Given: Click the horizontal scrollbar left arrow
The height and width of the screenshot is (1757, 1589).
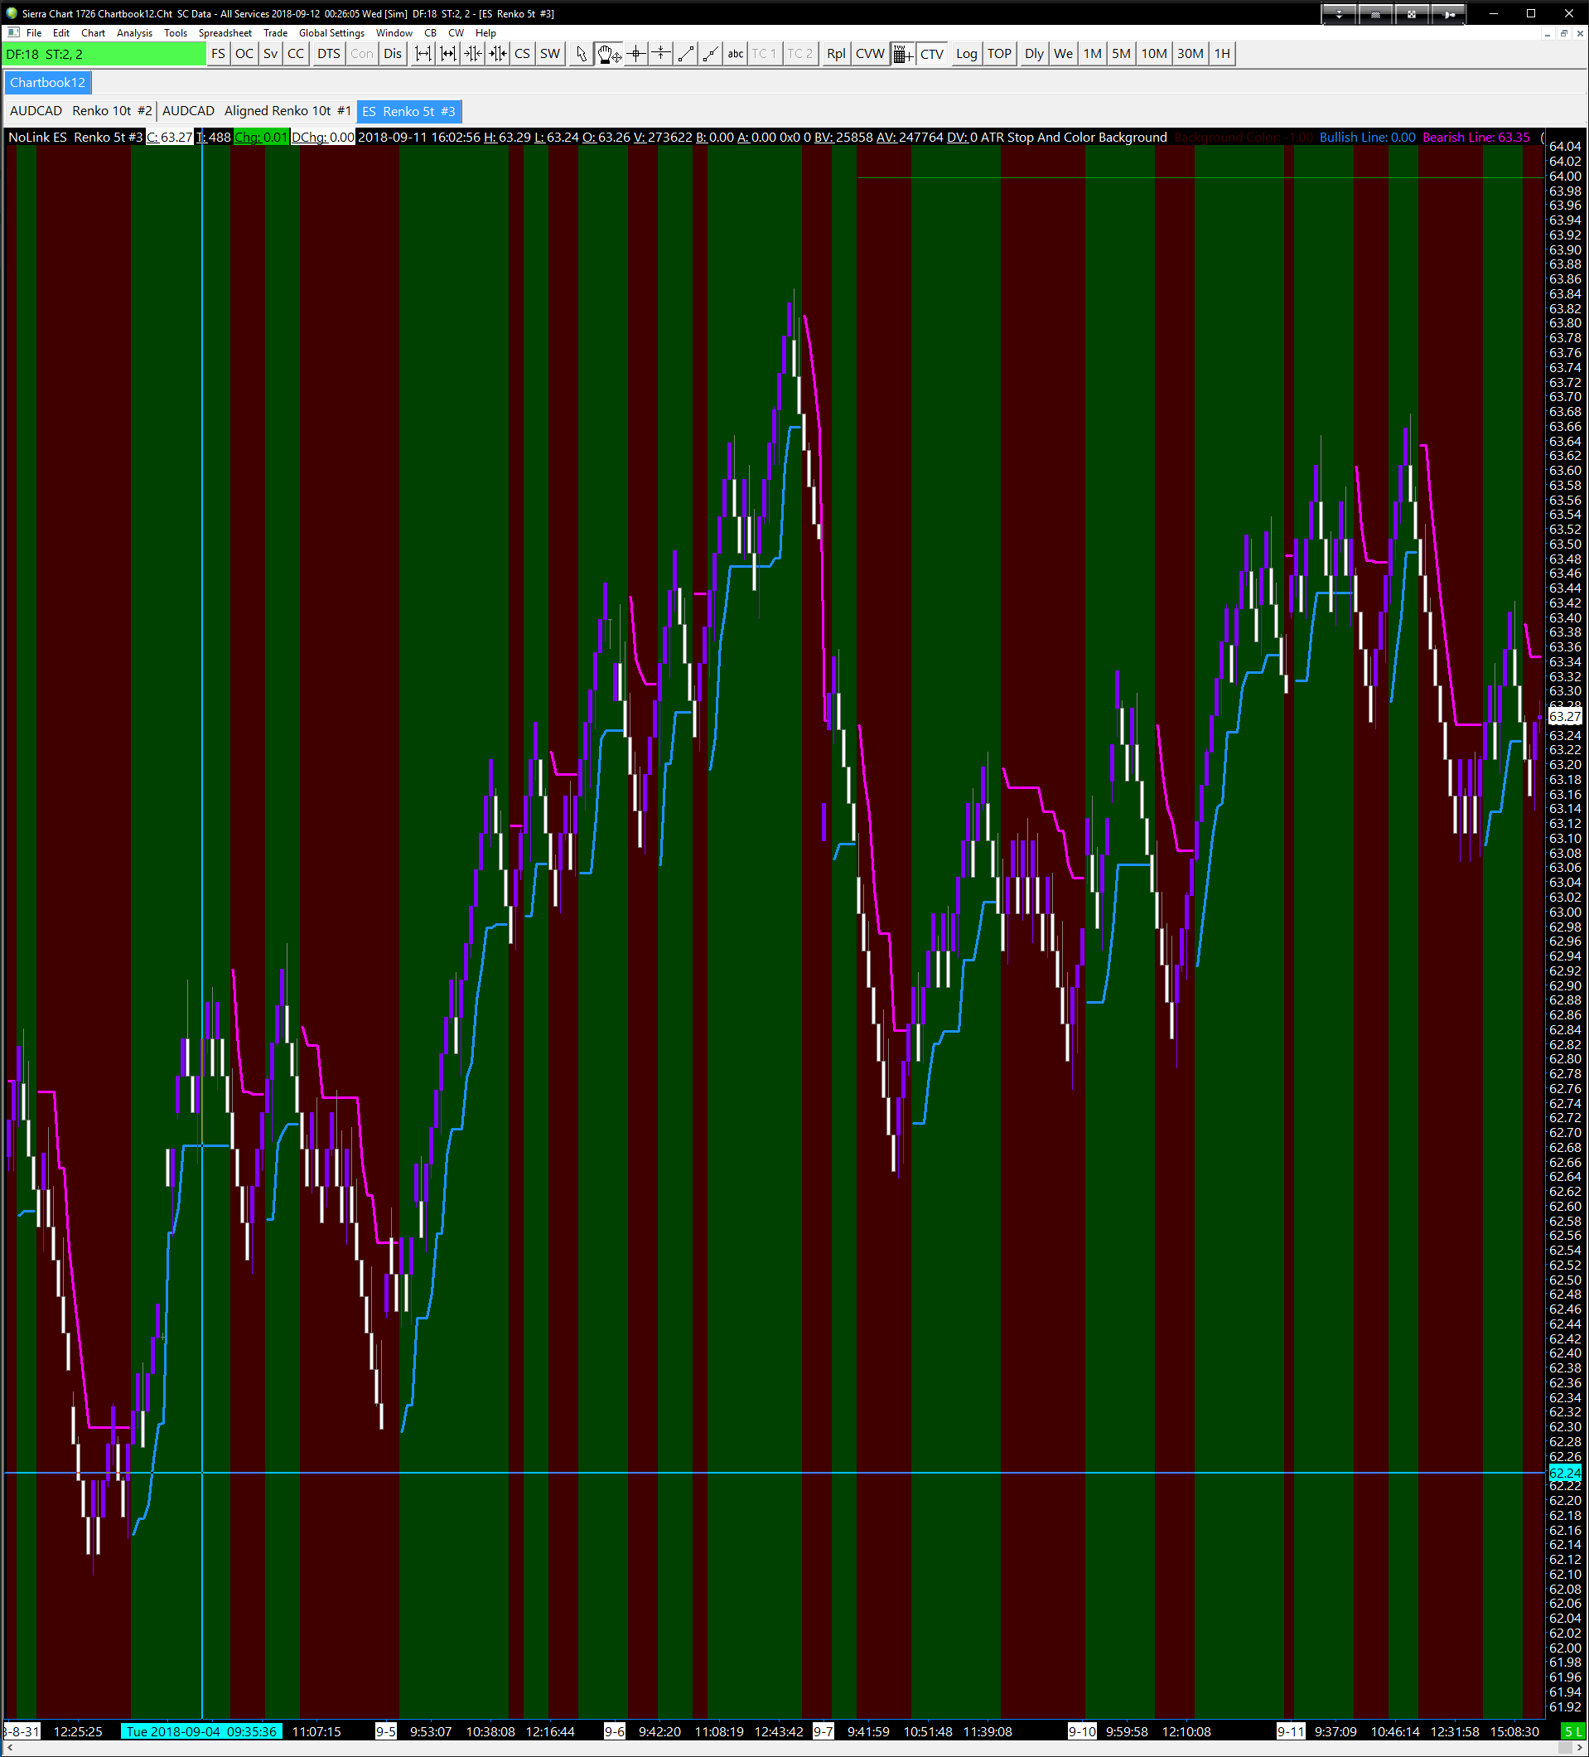Looking at the screenshot, I should click(x=10, y=1748).
